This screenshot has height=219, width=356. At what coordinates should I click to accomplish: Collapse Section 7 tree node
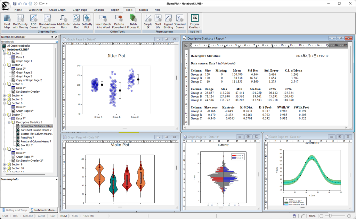(4, 115)
